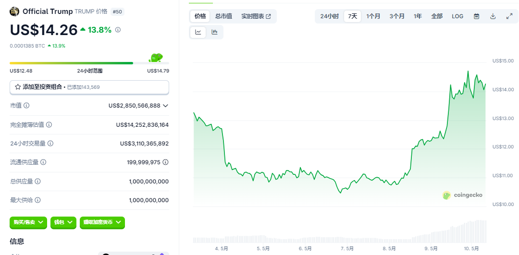This screenshot has height=255, width=519.
Task: Click the line chart view icon
Action: pos(198,32)
